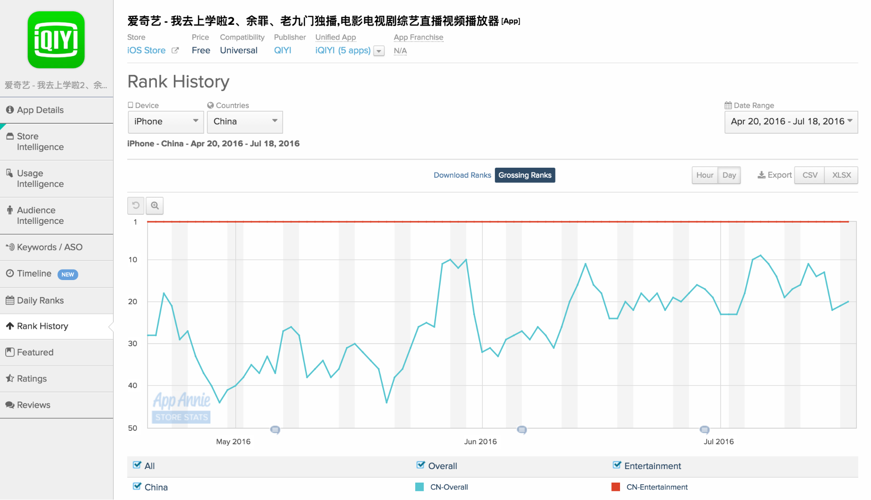Click the red CN-Entertainment color swatch
The height and width of the screenshot is (500, 871).
(x=616, y=487)
